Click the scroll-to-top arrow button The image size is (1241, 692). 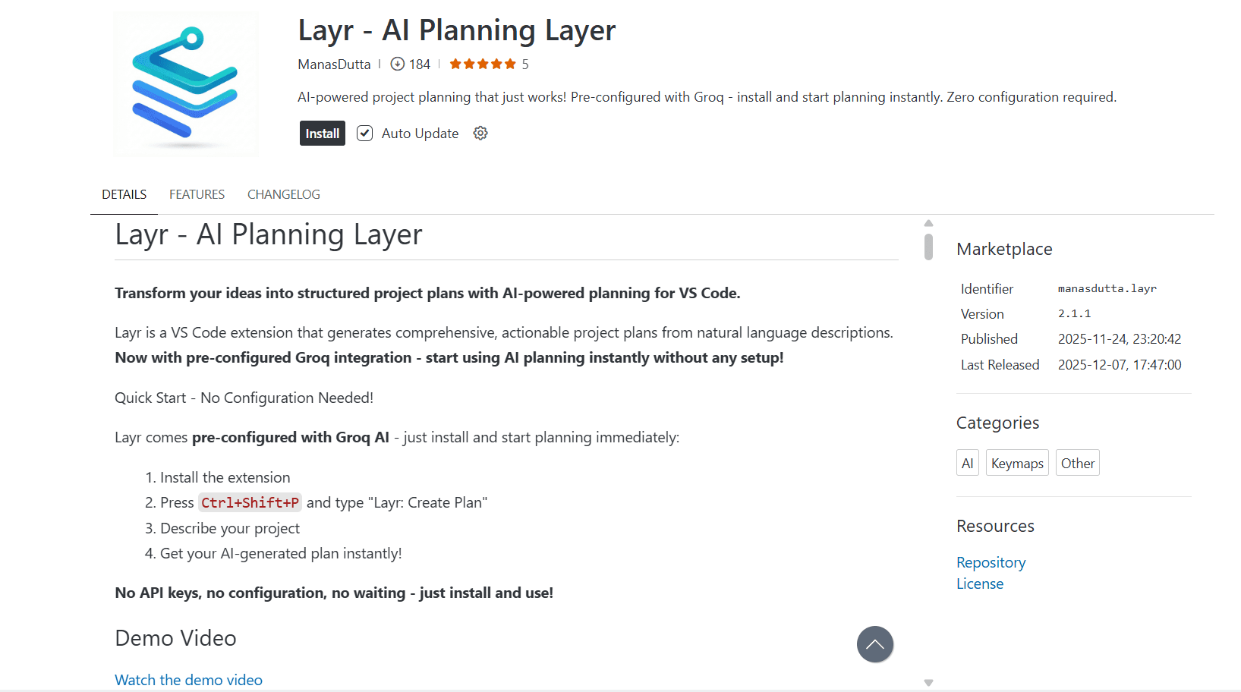(874, 644)
